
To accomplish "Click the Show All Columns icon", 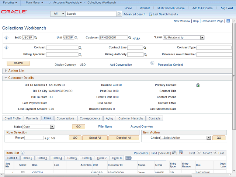I will 129,158.
